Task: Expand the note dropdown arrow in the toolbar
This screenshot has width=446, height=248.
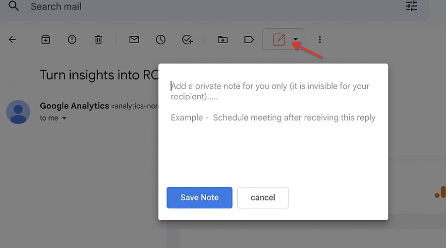Action: (296, 39)
